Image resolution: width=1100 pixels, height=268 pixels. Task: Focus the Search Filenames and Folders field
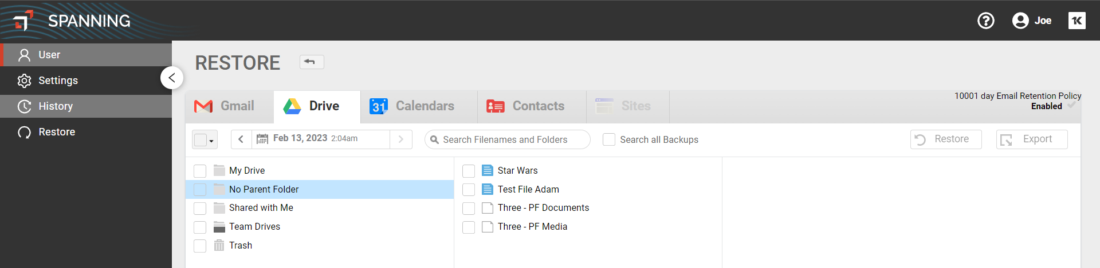pyautogui.click(x=508, y=139)
